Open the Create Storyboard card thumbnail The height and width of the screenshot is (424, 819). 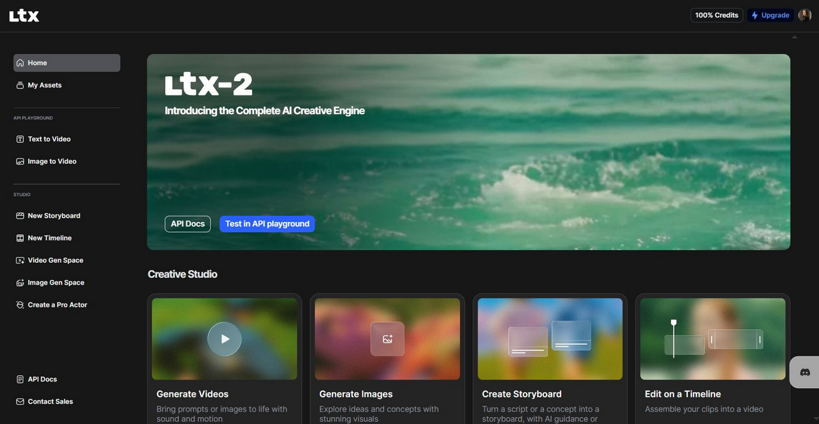(550, 339)
